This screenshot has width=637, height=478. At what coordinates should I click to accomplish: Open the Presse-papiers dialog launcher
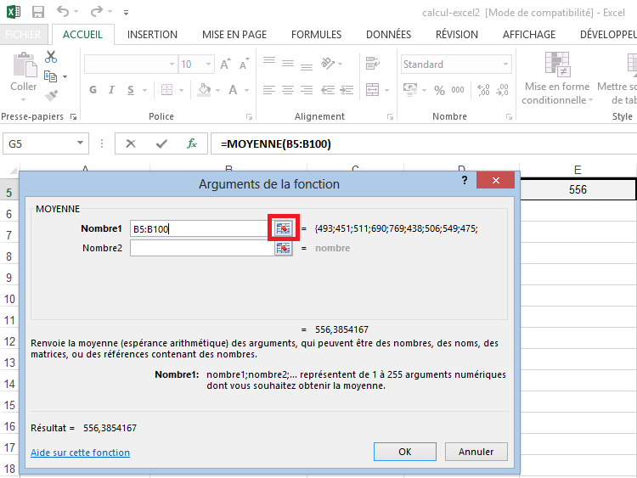point(74,117)
